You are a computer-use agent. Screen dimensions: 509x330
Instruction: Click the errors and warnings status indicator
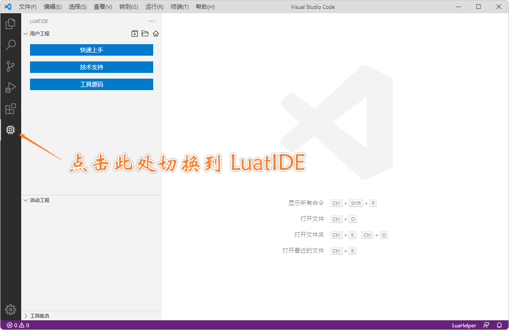[x=18, y=325]
